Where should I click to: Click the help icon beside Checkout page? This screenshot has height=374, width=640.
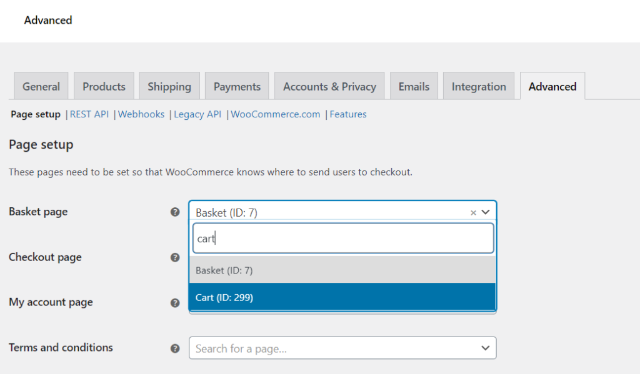(175, 257)
